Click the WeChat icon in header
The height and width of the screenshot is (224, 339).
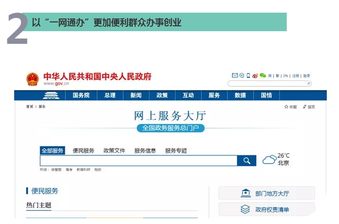263,75
